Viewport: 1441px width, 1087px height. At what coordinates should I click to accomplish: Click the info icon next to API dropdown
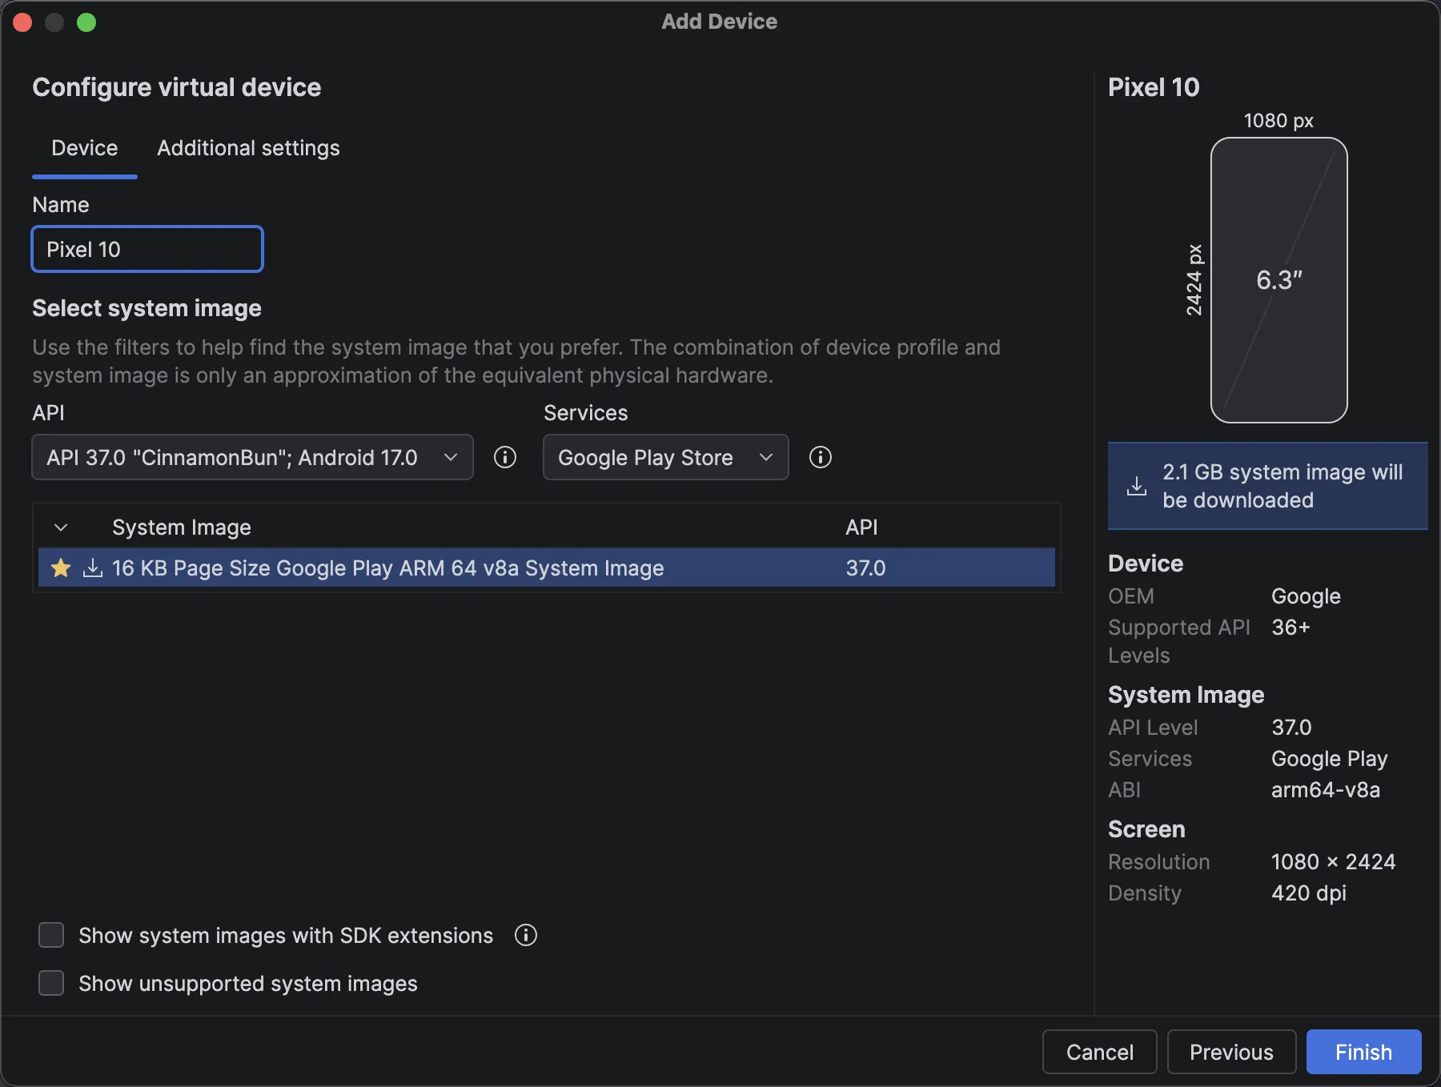pos(505,457)
